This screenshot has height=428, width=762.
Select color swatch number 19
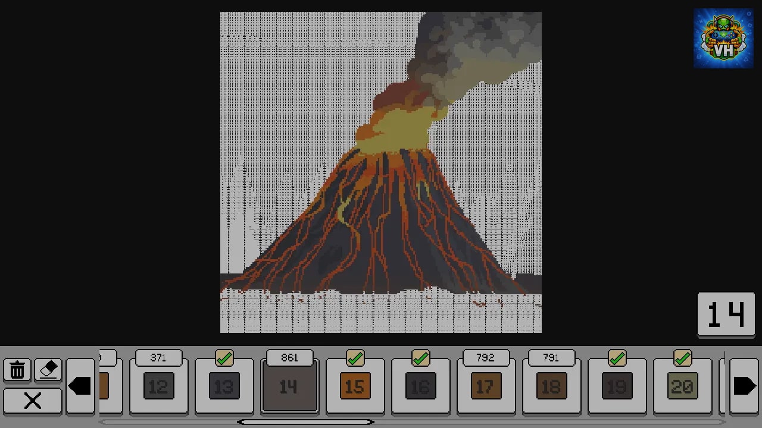617,387
